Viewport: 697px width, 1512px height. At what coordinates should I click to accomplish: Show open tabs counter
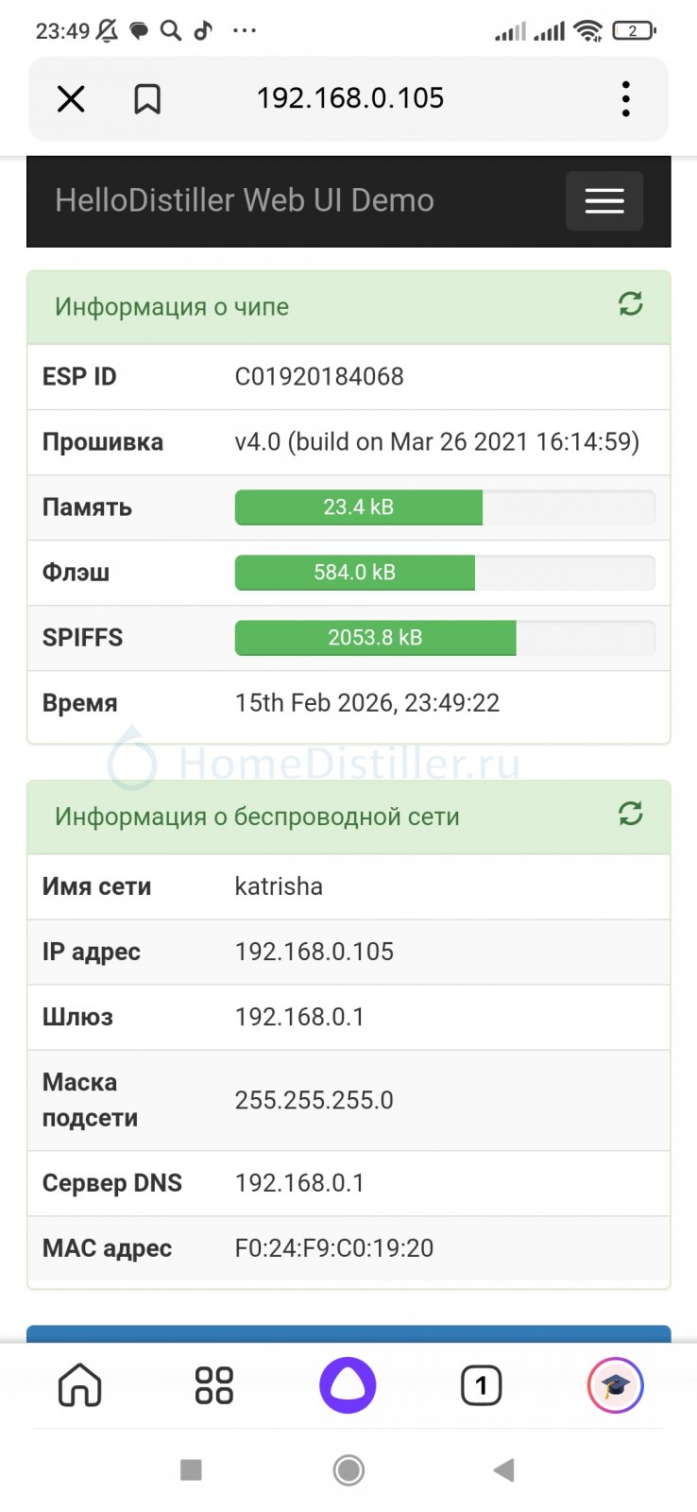(x=482, y=1385)
